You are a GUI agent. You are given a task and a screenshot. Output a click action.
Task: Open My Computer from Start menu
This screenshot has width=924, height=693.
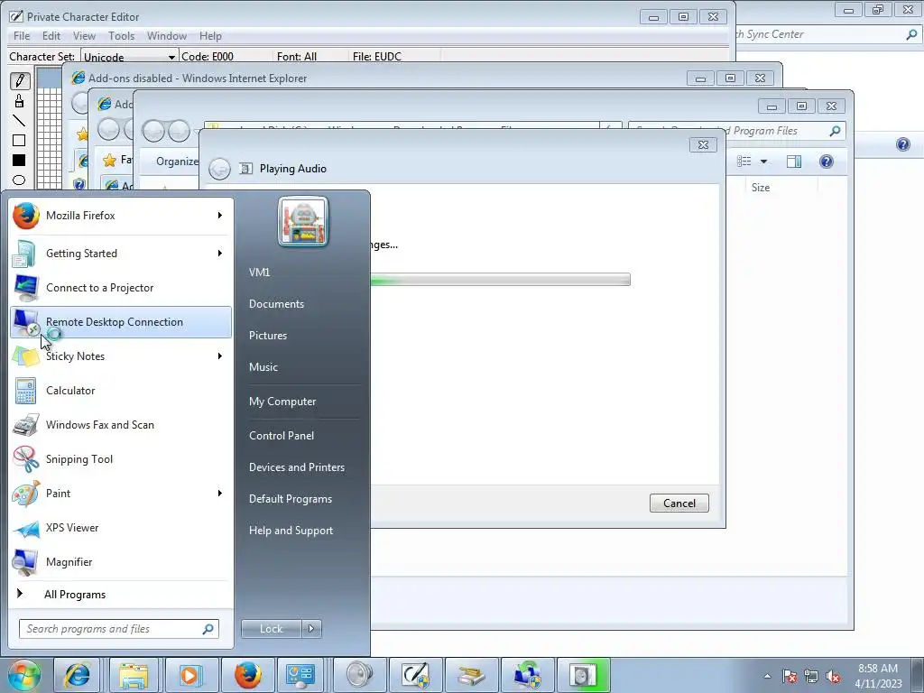pyautogui.click(x=282, y=402)
